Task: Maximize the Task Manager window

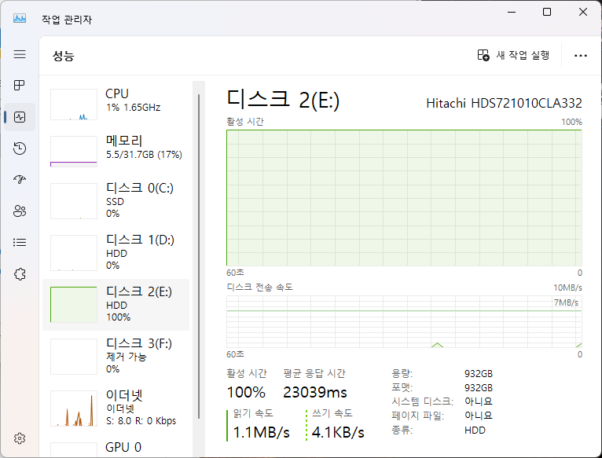Action: (547, 12)
